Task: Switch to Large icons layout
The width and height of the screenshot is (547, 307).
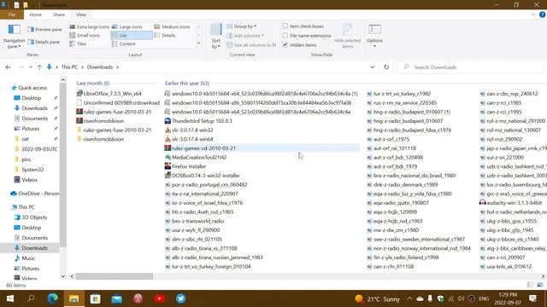Action: point(127,26)
